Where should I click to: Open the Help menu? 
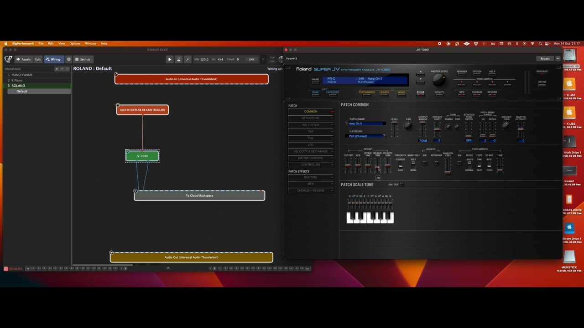coord(104,44)
